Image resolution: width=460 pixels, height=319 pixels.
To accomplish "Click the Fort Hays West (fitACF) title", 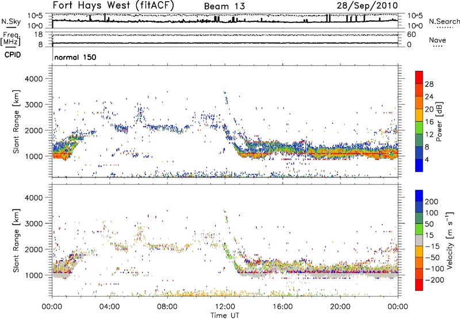I will (x=113, y=5).
